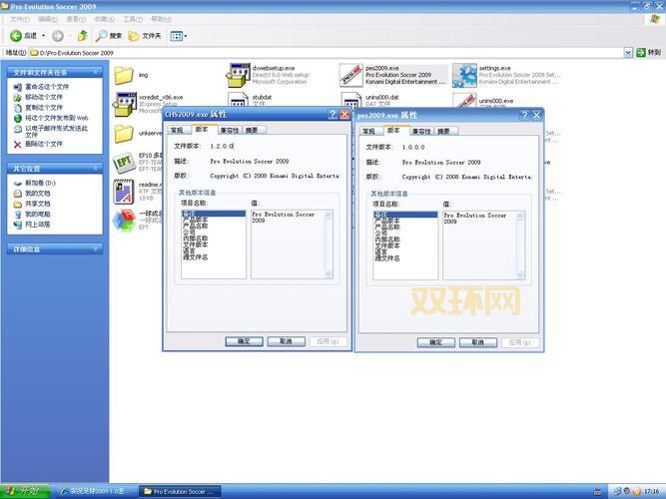Screen dimensions: 666x499
Task: Expand the Back button history dropdown arrow
Action: 44,36
